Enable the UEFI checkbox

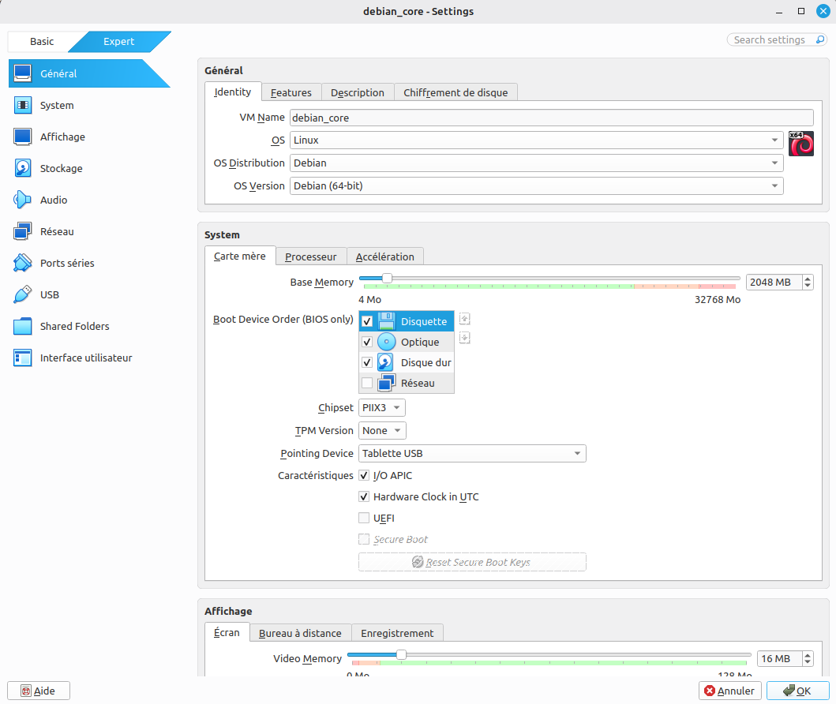pyautogui.click(x=364, y=519)
